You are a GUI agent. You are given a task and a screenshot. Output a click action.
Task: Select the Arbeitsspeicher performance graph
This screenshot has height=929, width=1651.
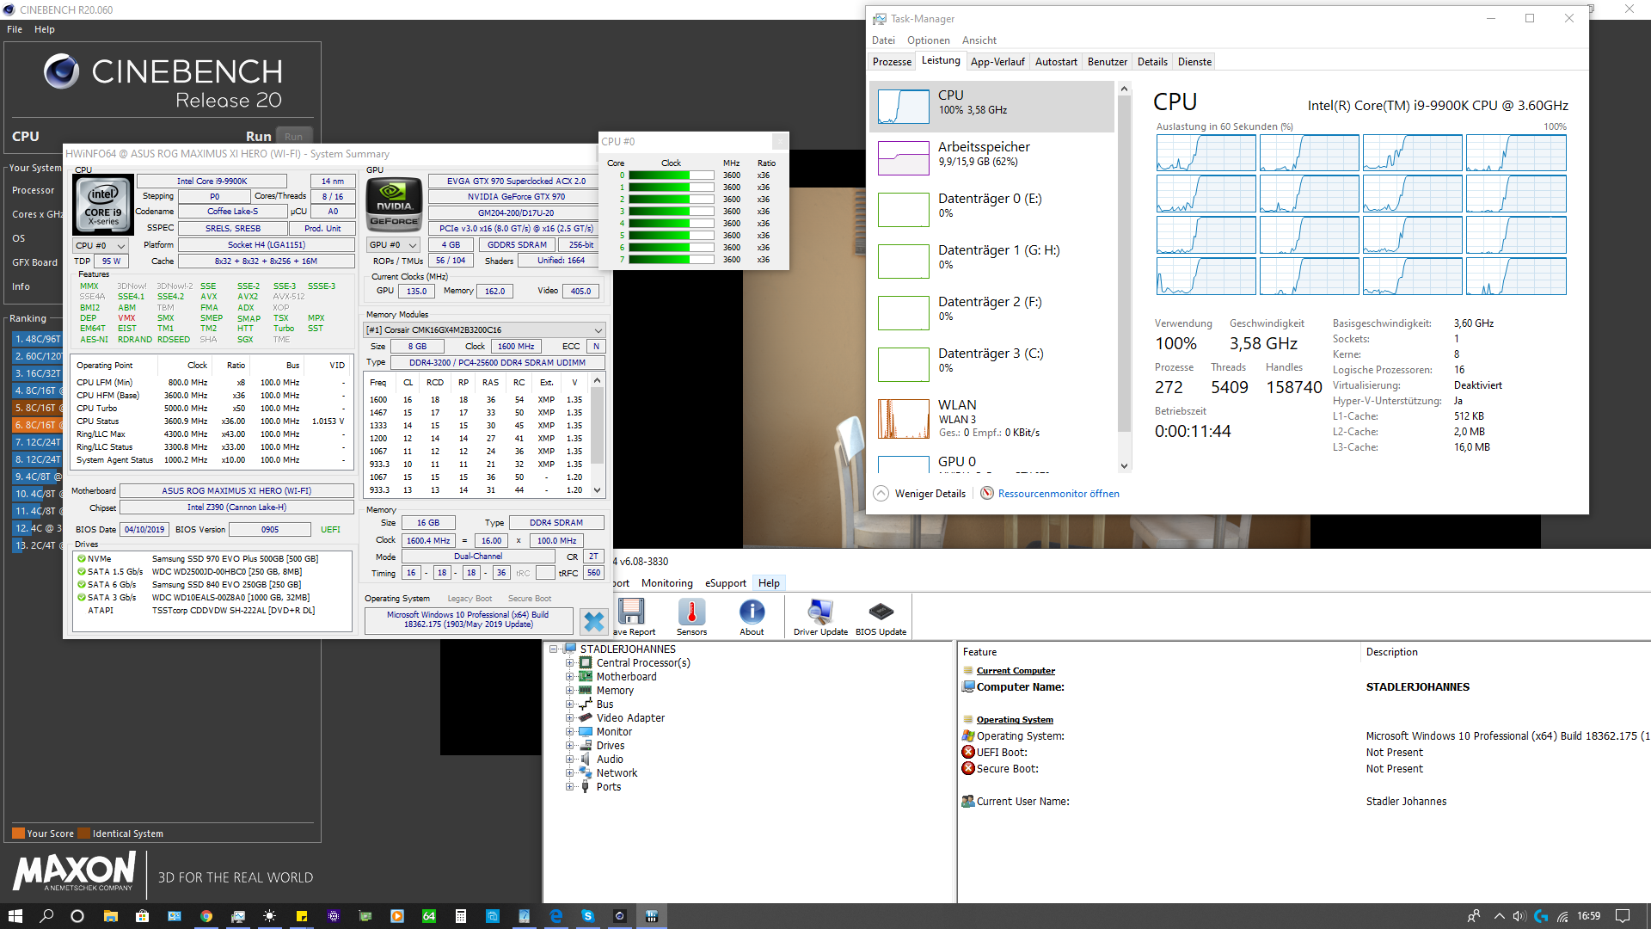904,158
